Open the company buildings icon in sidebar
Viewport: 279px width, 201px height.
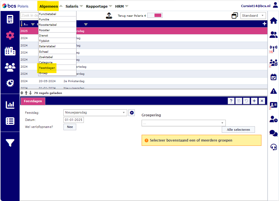click(x=10, y=51)
